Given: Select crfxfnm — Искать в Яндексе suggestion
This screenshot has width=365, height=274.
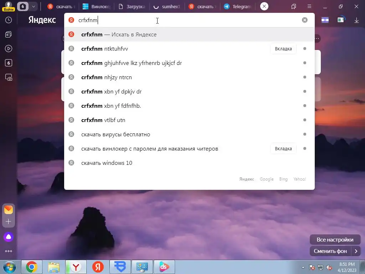Looking at the screenshot, I should [x=189, y=35].
